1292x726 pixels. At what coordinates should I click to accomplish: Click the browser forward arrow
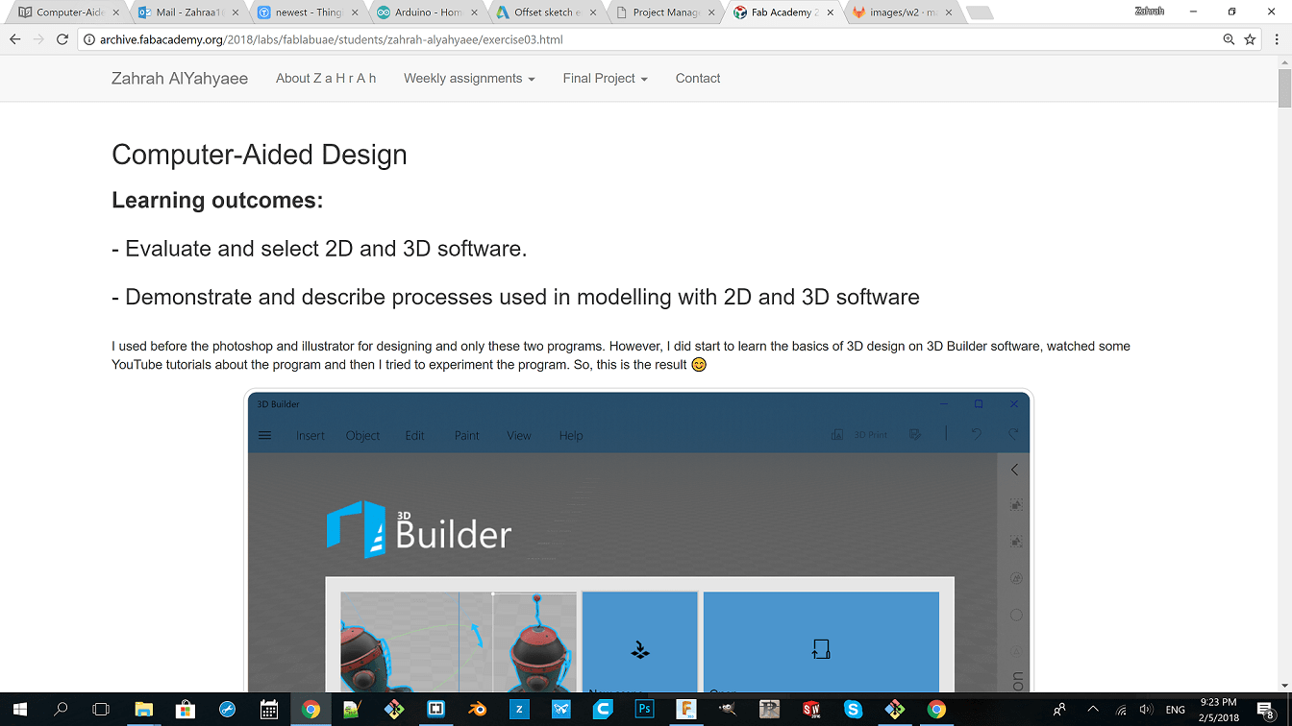point(38,39)
